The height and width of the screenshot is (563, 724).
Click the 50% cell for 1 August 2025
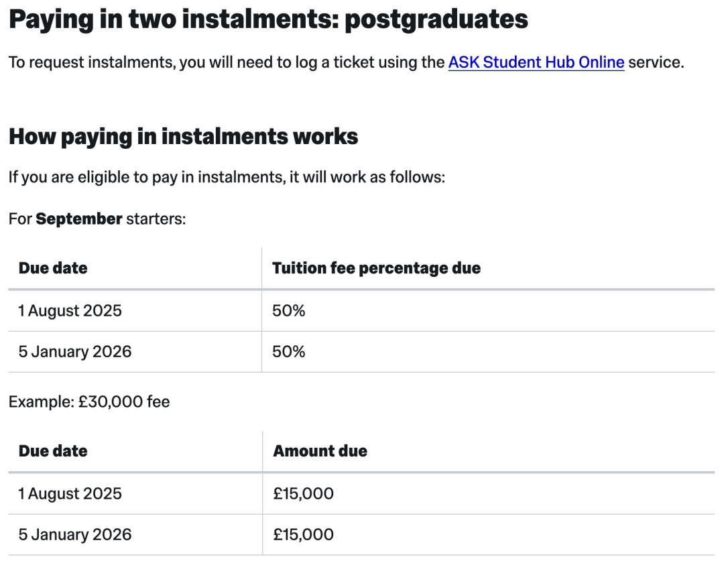click(288, 310)
